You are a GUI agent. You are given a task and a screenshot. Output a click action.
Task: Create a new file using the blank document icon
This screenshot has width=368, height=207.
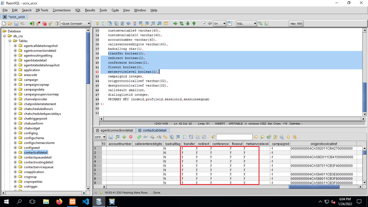click(3, 24)
